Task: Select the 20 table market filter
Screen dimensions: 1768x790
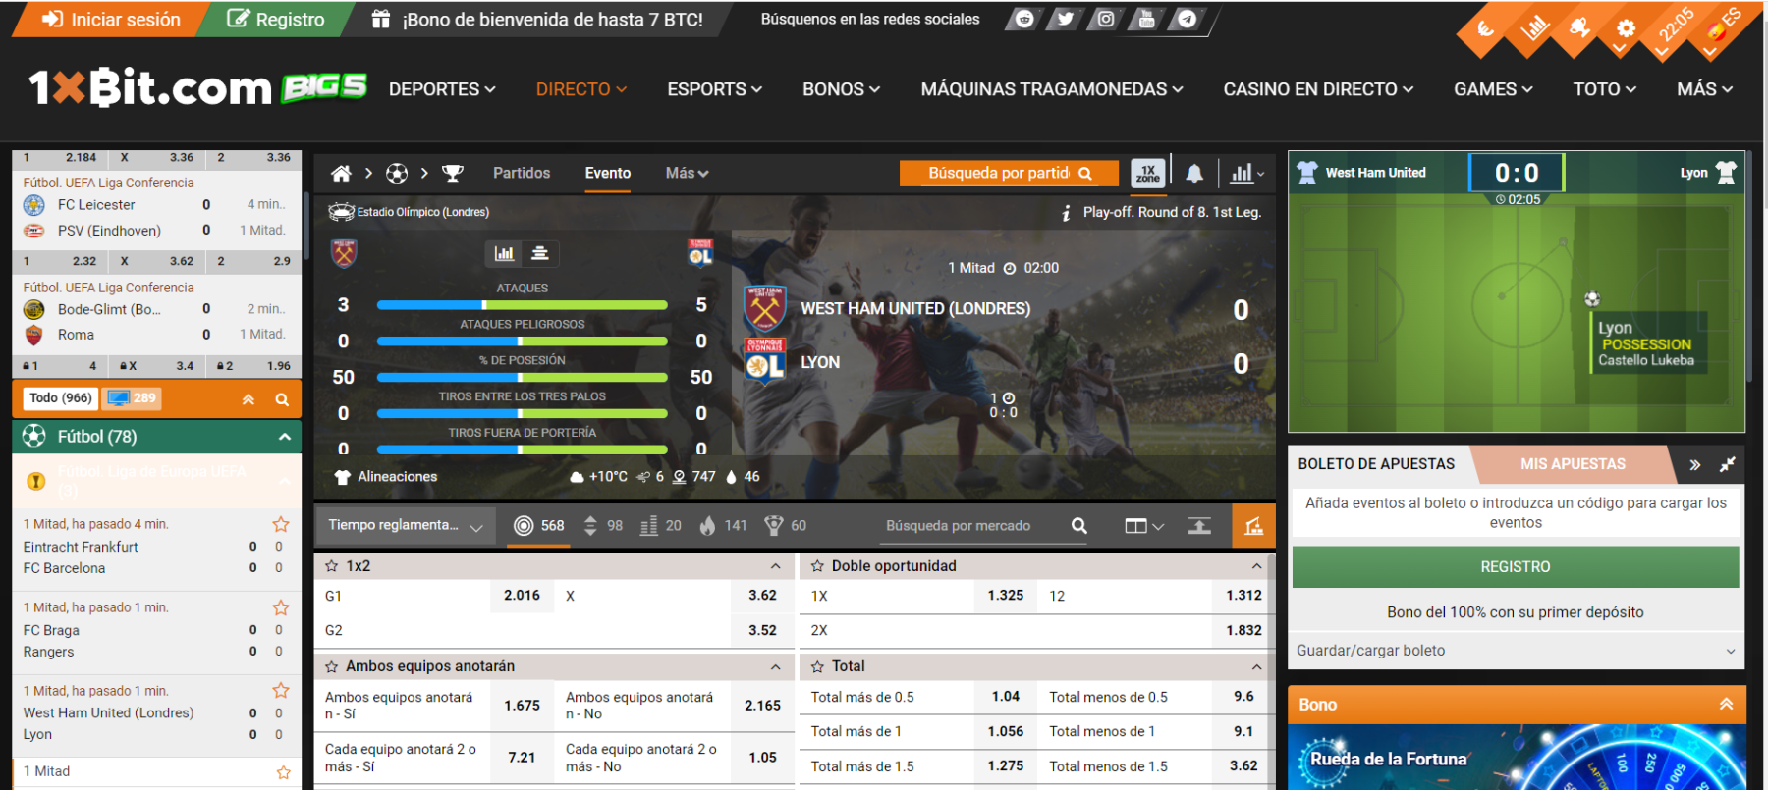Action: [x=661, y=526]
